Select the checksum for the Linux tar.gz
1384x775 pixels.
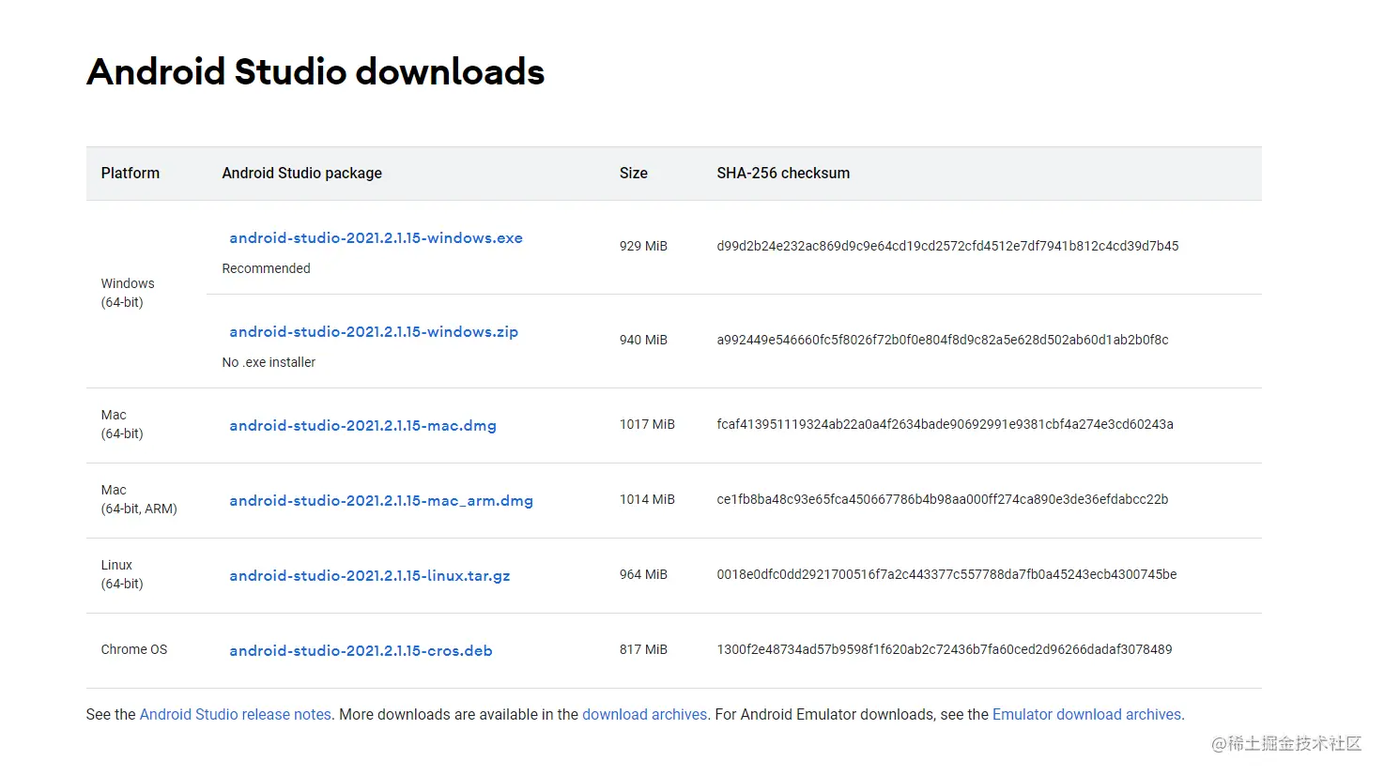[946, 574]
